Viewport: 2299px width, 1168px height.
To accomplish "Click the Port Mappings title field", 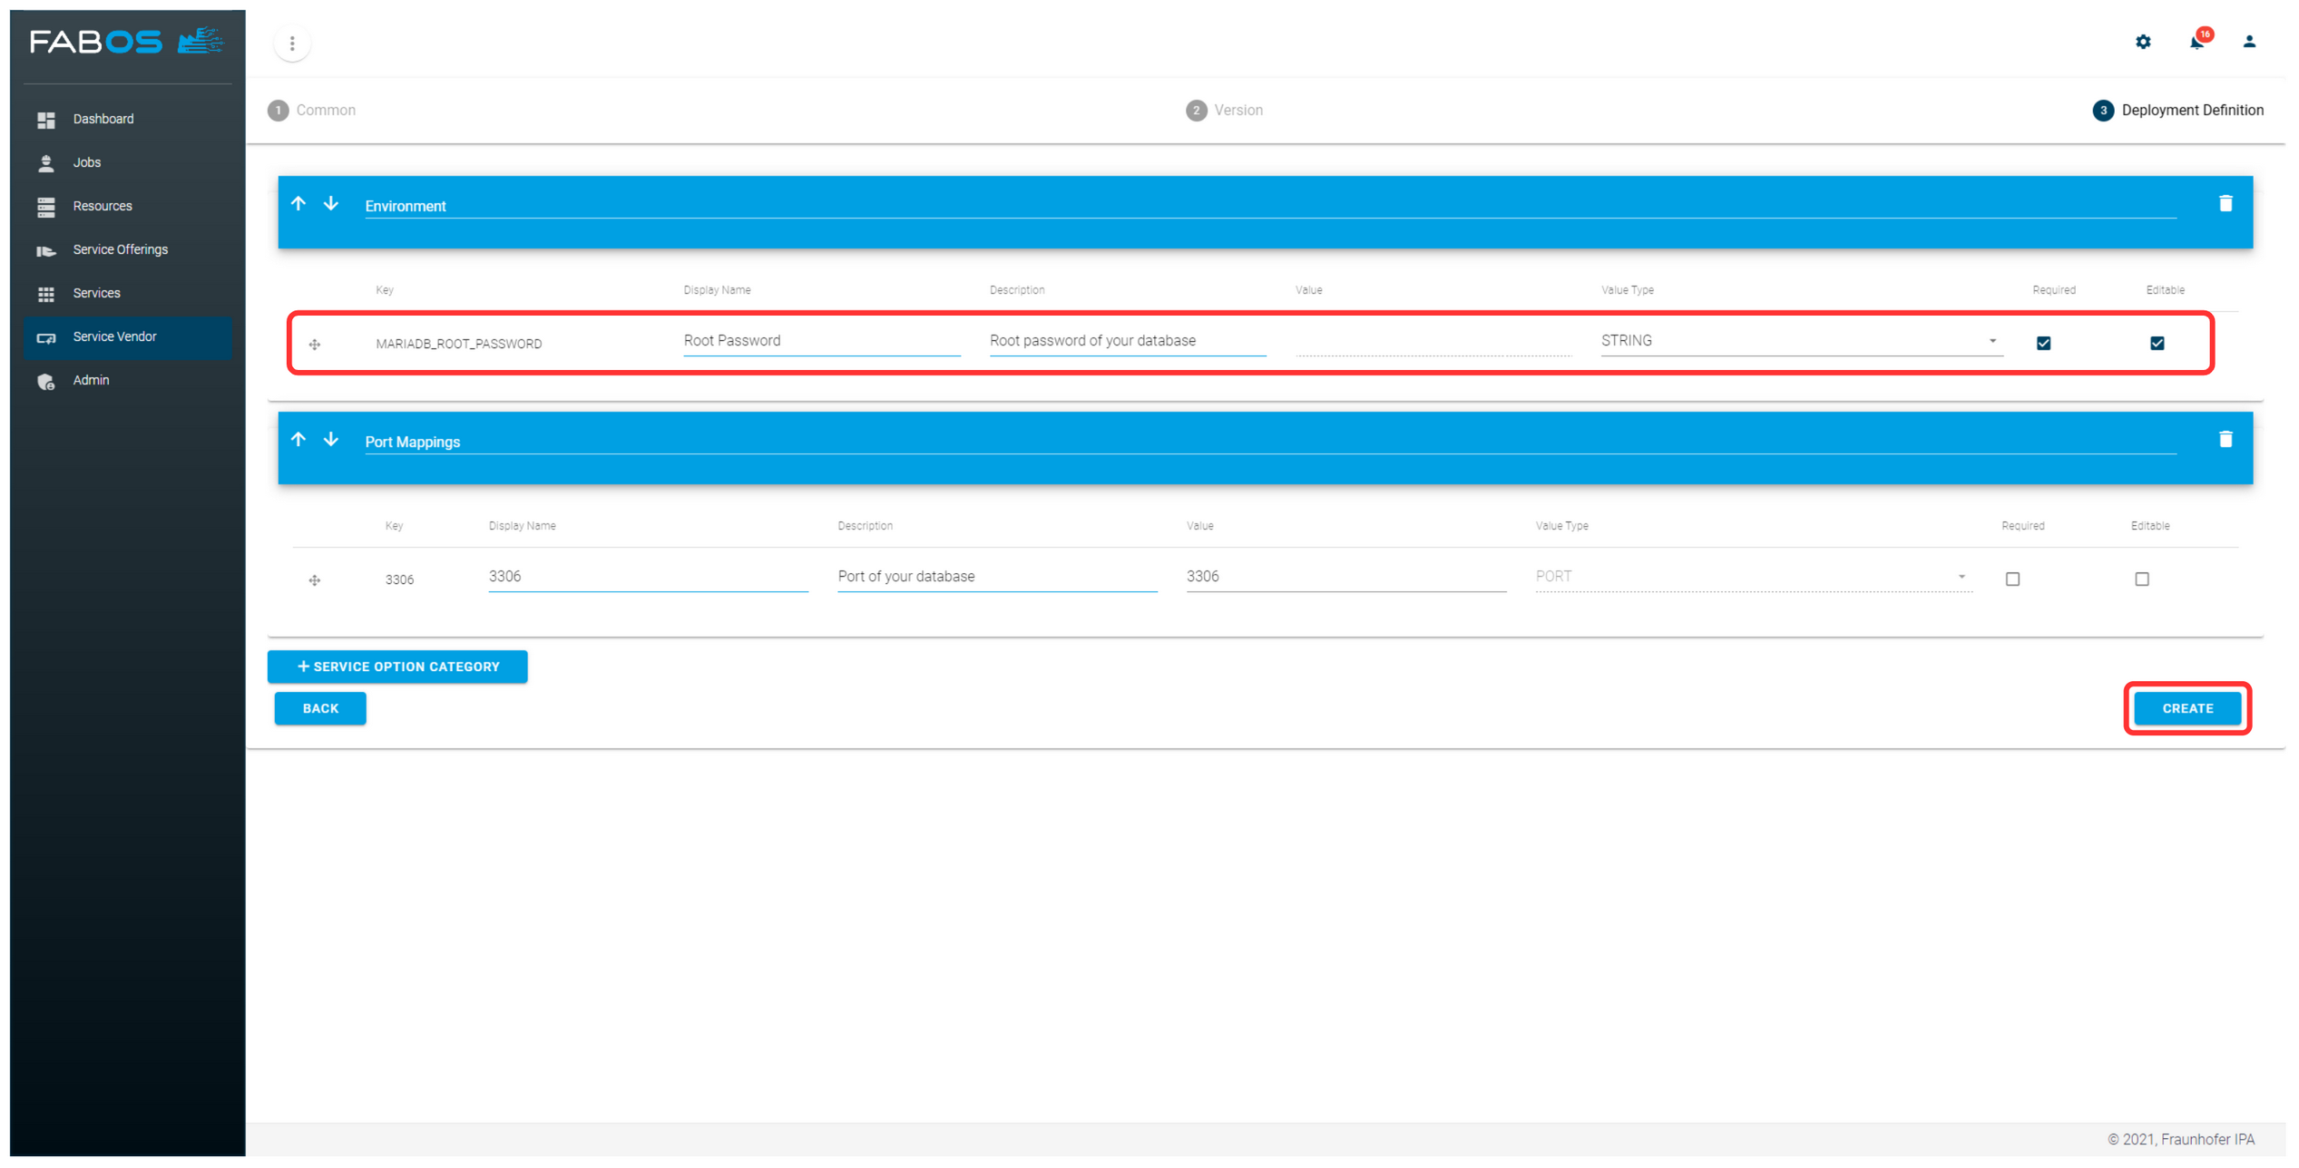I will 416,442.
